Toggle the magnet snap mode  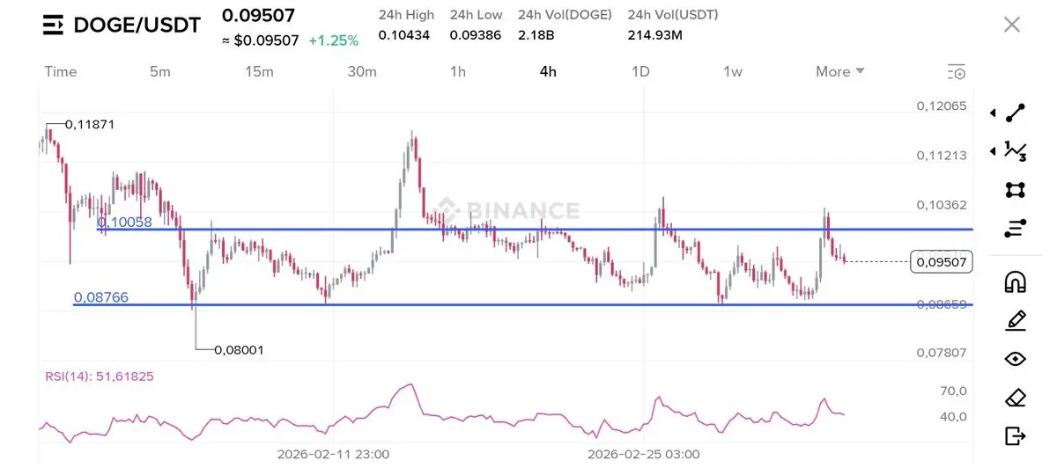coord(1016,281)
